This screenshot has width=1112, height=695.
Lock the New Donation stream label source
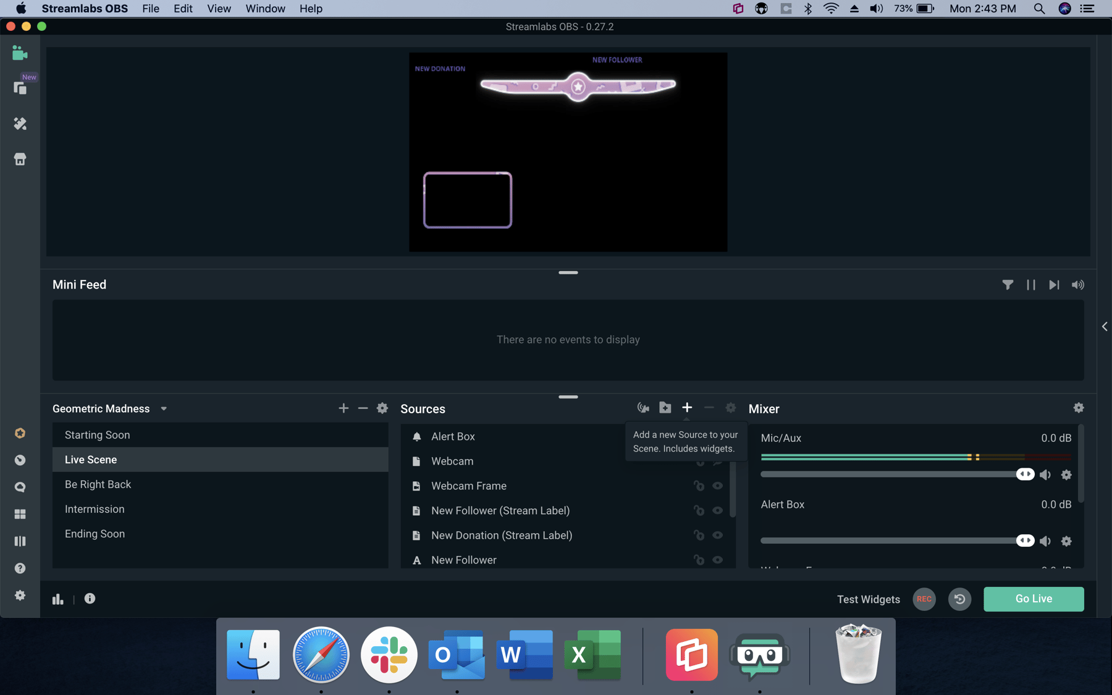coord(699,535)
